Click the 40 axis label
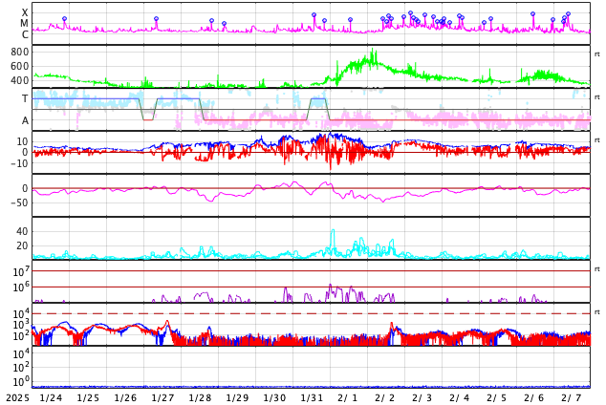Viewport: 606px width, 405px height. tap(22, 231)
